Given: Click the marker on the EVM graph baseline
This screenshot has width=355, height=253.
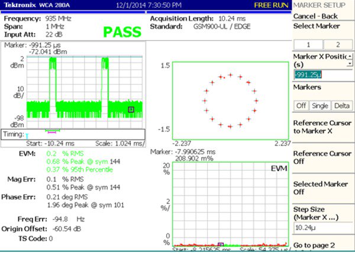Looking at the screenshot, I should tap(221, 244).
